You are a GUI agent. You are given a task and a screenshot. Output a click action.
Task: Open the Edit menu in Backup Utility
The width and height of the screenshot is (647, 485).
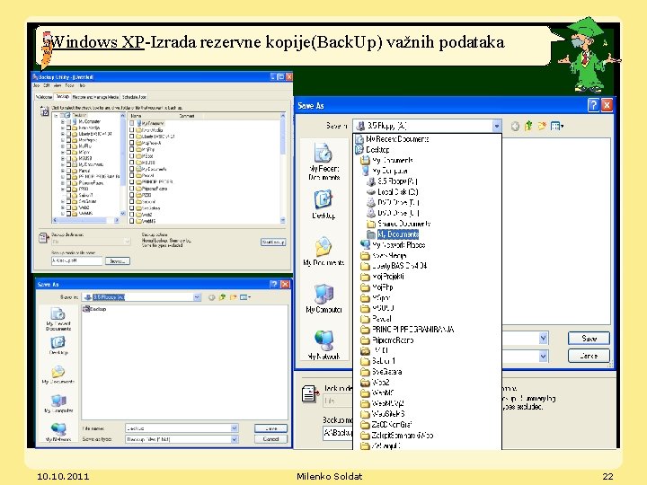[x=46, y=86]
